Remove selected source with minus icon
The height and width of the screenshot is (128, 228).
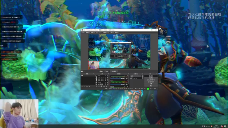coord(99,86)
